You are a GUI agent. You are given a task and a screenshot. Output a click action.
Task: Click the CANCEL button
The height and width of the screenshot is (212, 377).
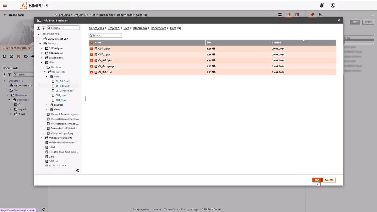pyautogui.click(x=329, y=180)
